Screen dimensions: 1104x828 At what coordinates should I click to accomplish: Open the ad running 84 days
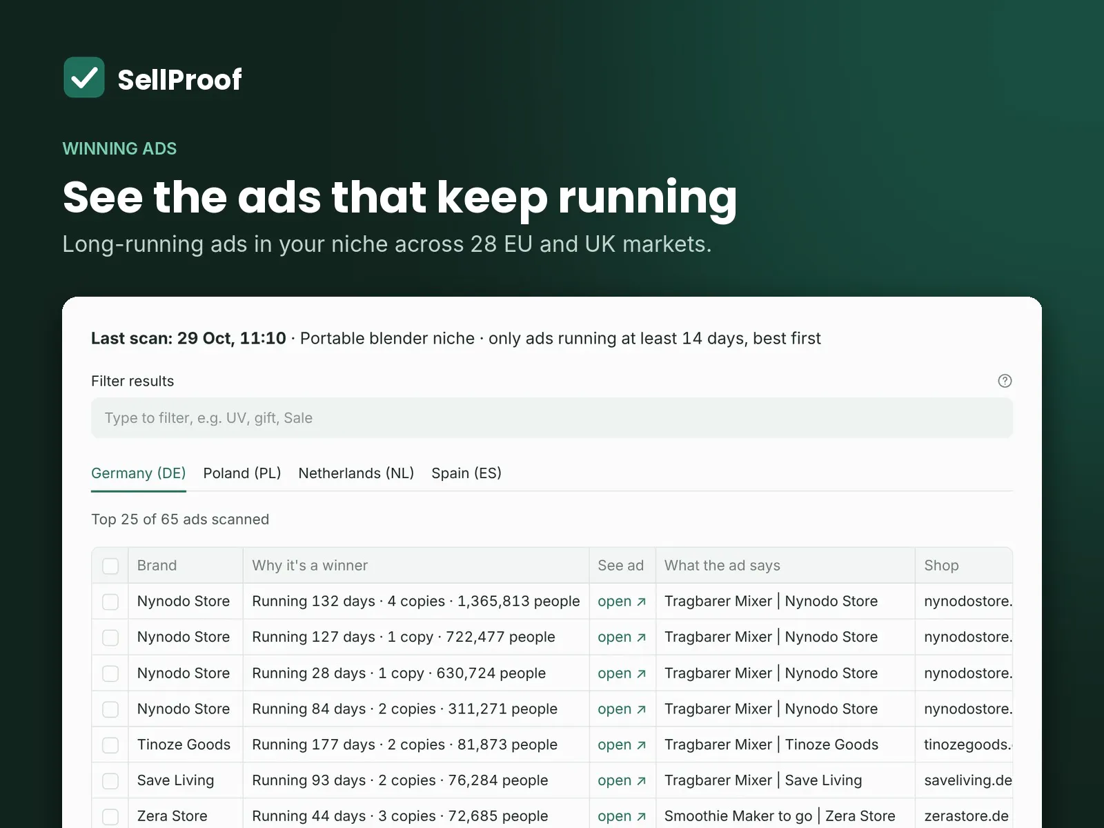click(622, 709)
